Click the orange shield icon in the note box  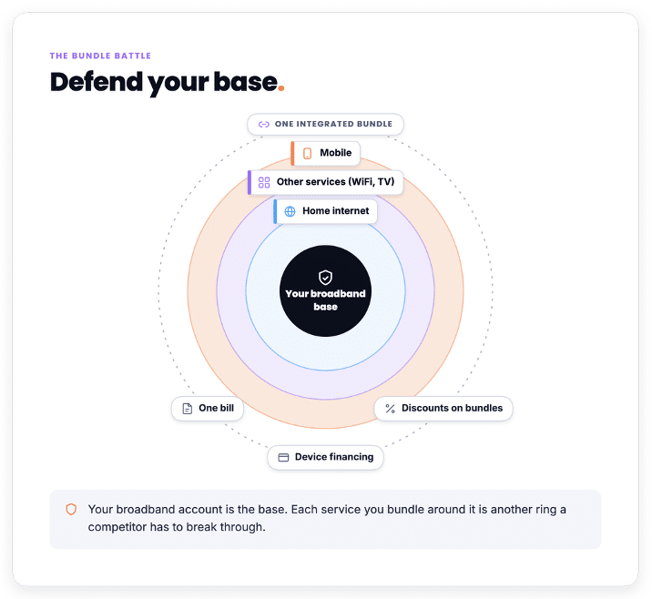[71, 509]
